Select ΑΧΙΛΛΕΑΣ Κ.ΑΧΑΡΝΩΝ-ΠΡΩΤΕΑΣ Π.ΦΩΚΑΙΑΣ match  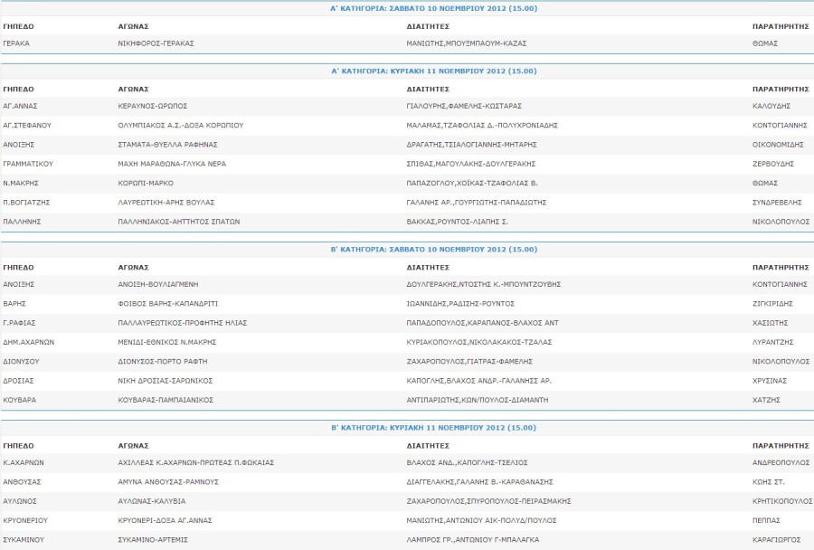tap(195, 462)
